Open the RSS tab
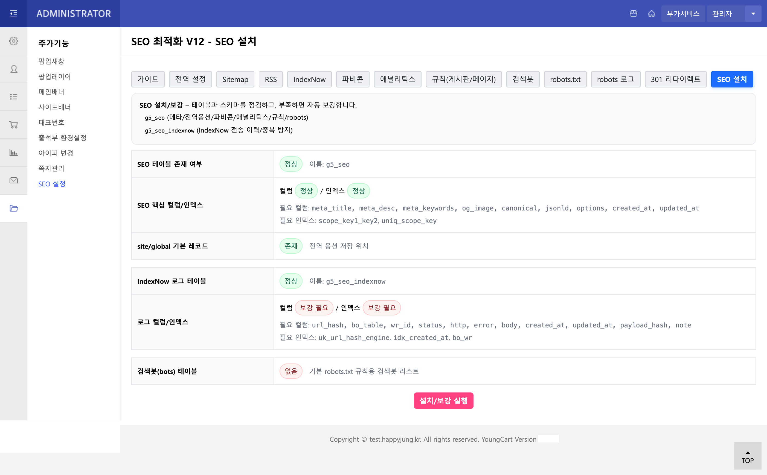Viewport: 767px width, 475px height. click(x=271, y=79)
